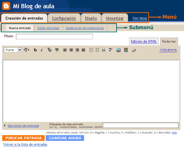Center align the text
This screenshot has height=148, width=184.
point(71,50)
